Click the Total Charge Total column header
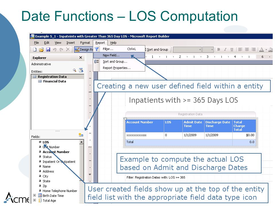Screen dimensions: 275x206 244,126
